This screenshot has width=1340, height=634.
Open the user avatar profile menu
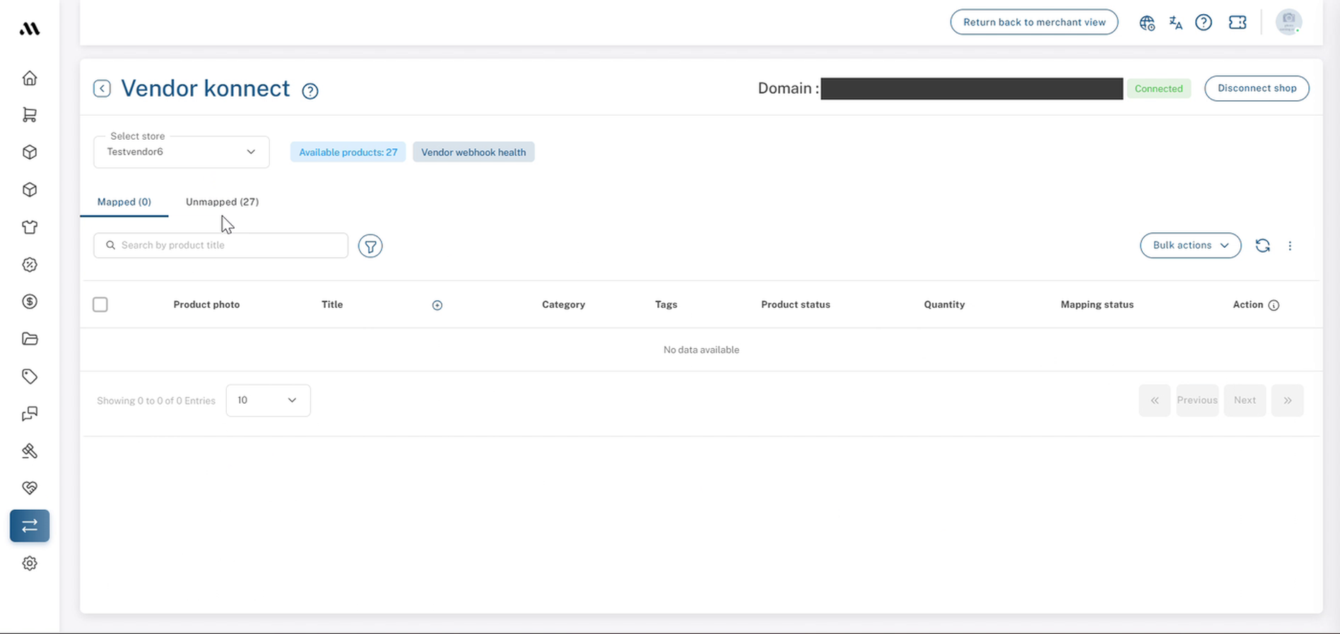click(1288, 22)
